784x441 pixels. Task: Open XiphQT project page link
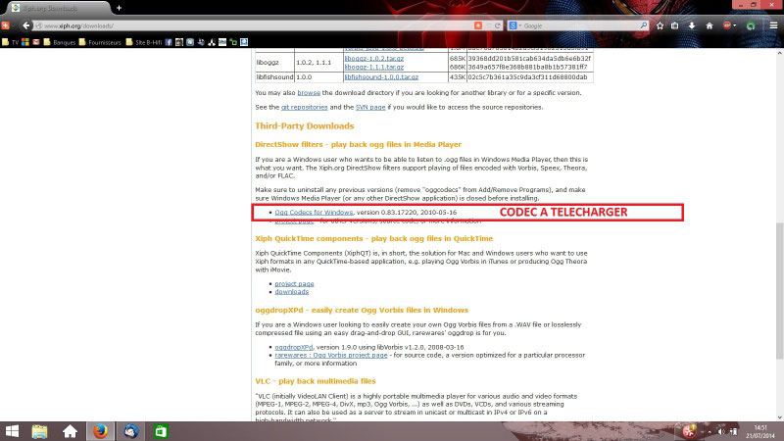[294, 284]
